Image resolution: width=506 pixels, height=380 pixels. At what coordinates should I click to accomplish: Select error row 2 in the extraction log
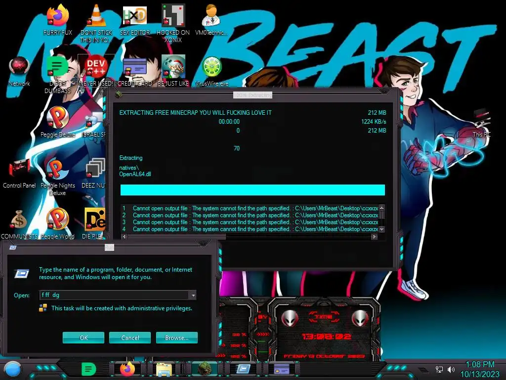point(250,215)
